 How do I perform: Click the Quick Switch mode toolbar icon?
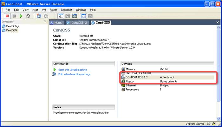pyautogui.click(x=68, y=16)
